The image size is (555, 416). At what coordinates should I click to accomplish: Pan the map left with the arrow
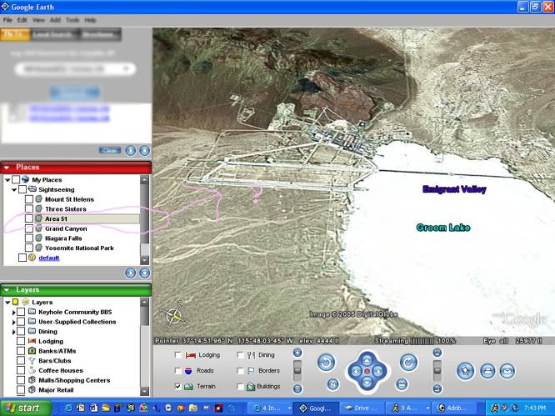point(357,371)
